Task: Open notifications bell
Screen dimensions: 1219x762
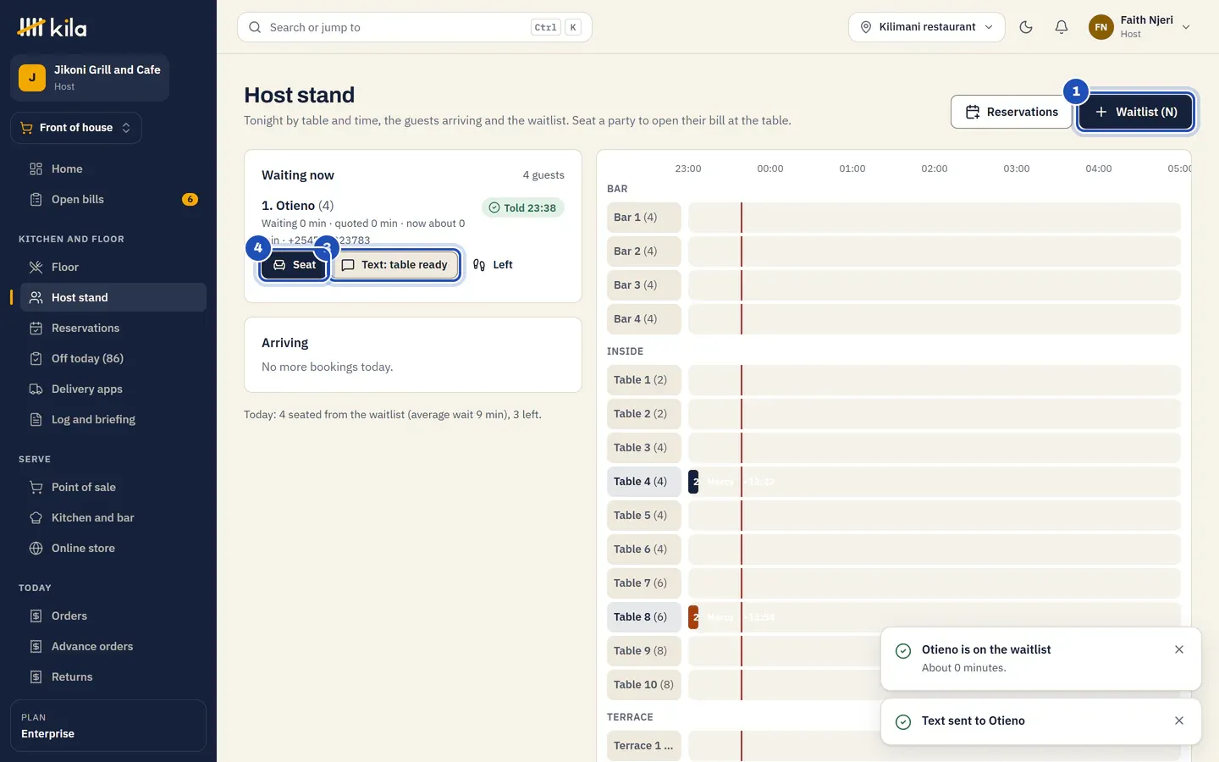Action: coord(1062,27)
